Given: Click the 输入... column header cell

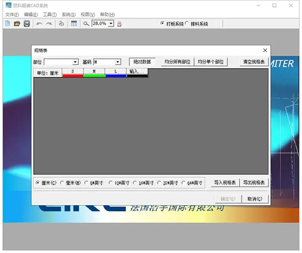Looking at the screenshot, I should (137, 73).
